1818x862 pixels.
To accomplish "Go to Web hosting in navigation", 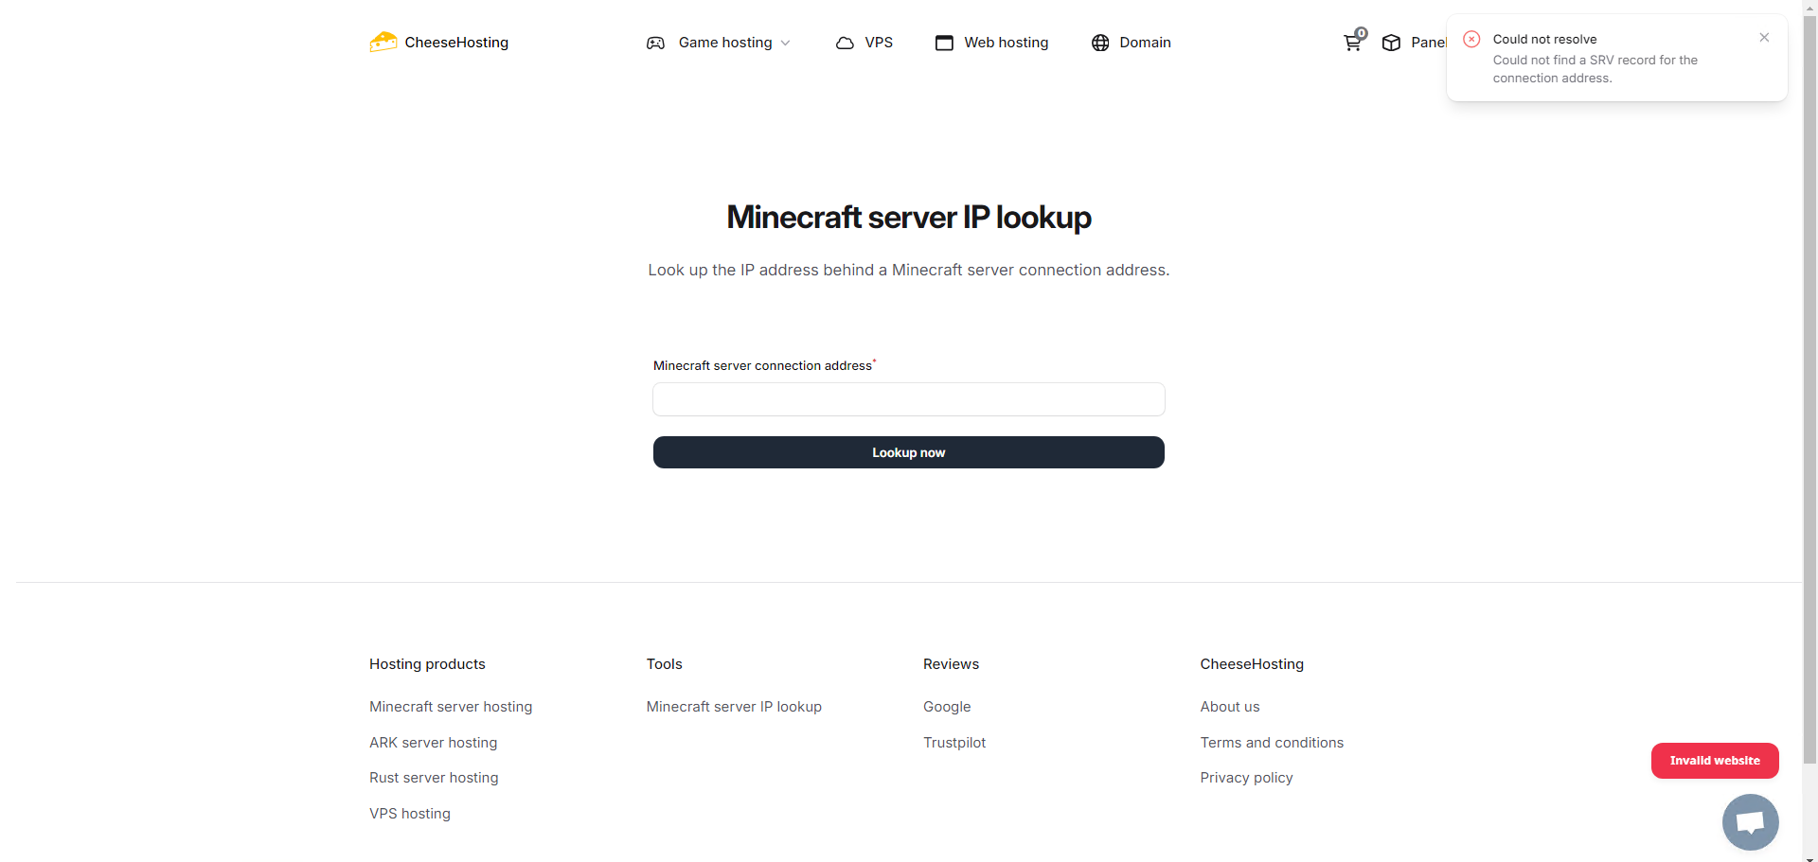I will 1006,43.
